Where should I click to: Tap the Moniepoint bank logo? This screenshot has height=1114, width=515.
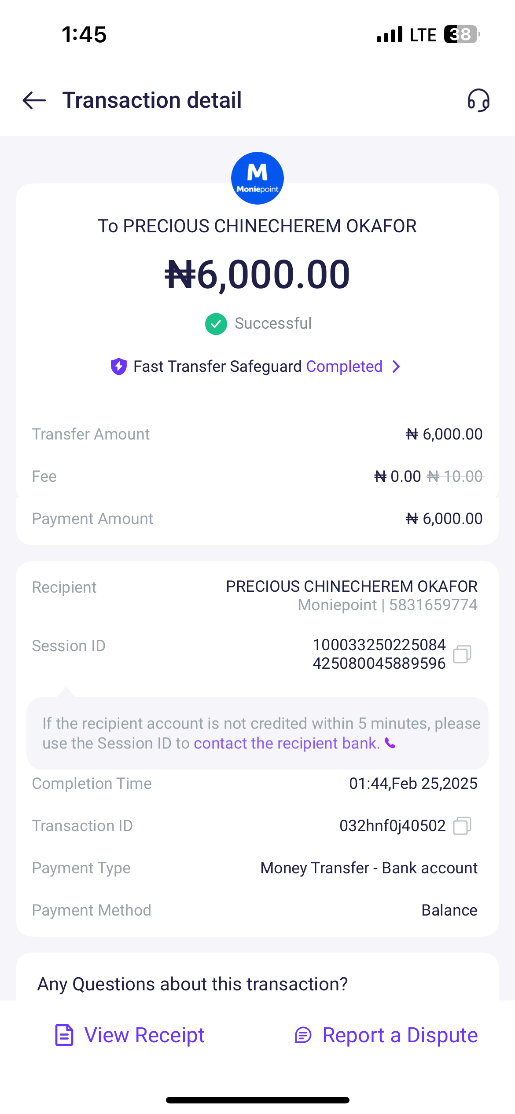pyautogui.click(x=257, y=178)
